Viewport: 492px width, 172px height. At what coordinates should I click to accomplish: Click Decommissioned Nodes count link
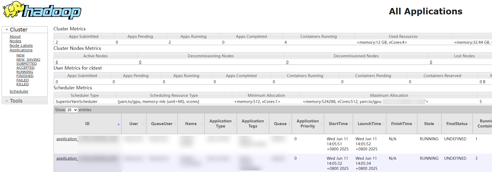(x=287, y=62)
